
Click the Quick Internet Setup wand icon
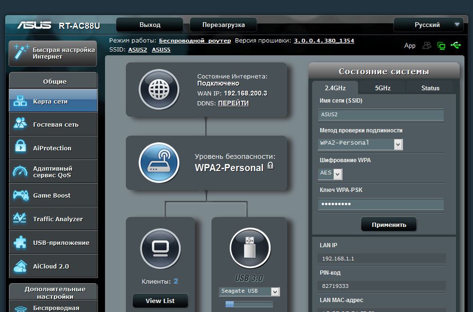pos(21,52)
